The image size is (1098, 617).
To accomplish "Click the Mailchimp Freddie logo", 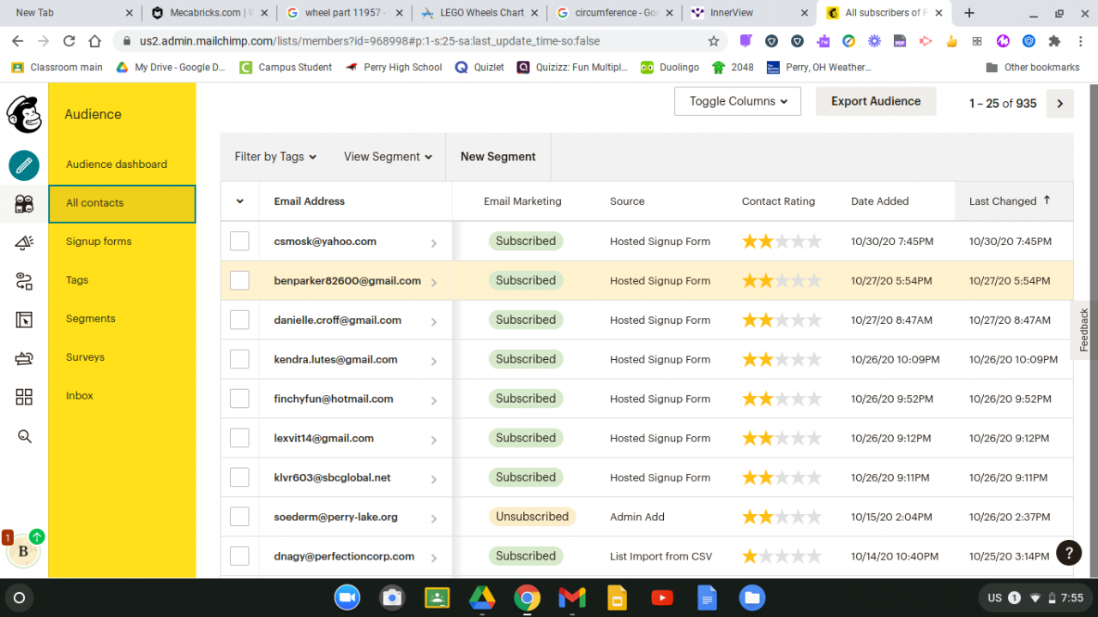I will coord(24,114).
